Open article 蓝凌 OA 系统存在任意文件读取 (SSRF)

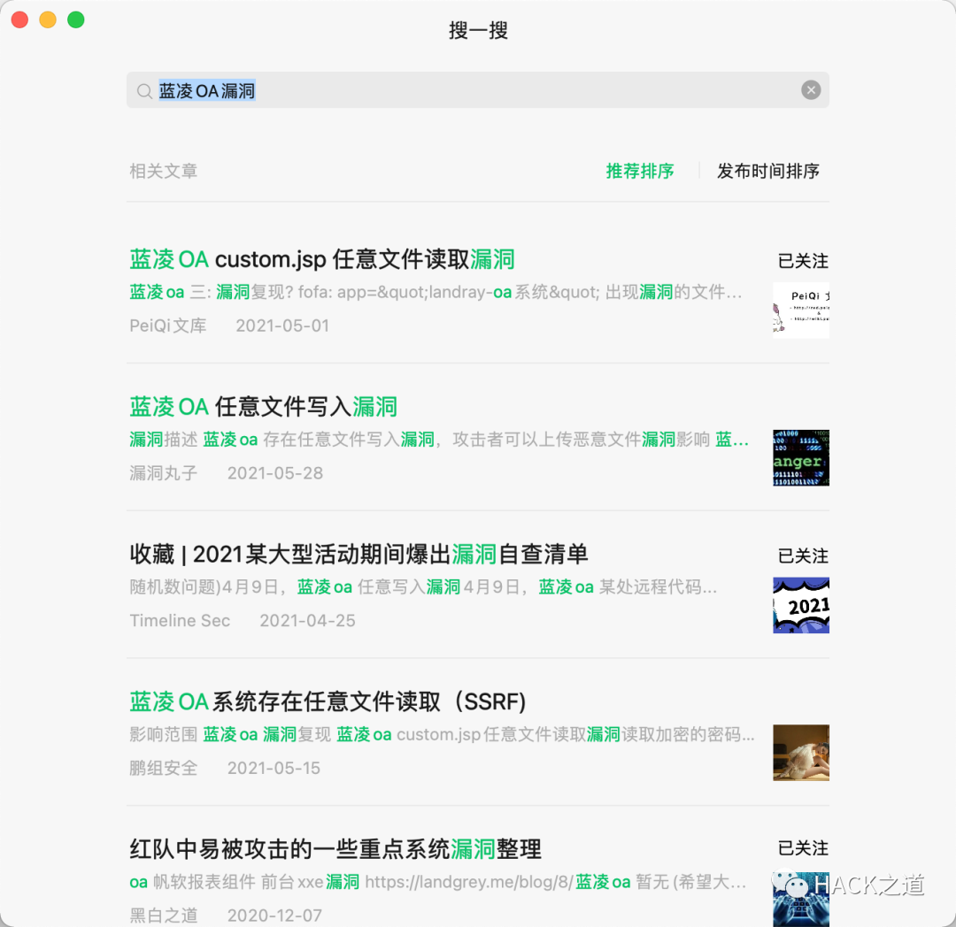point(328,701)
